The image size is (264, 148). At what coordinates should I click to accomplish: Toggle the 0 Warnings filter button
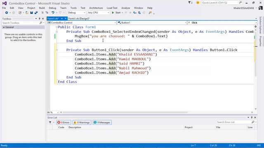tap(82, 123)
